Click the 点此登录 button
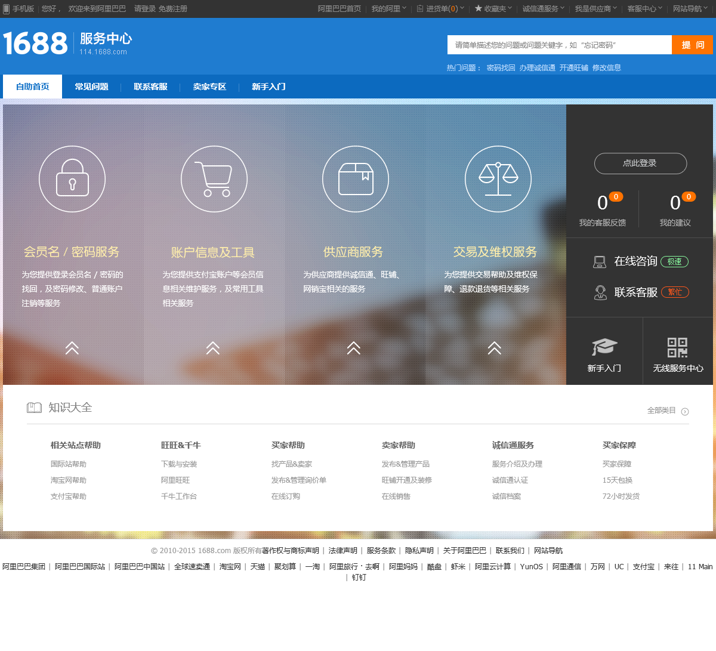This screenshot has width=716, height=651. click(640, 163)
